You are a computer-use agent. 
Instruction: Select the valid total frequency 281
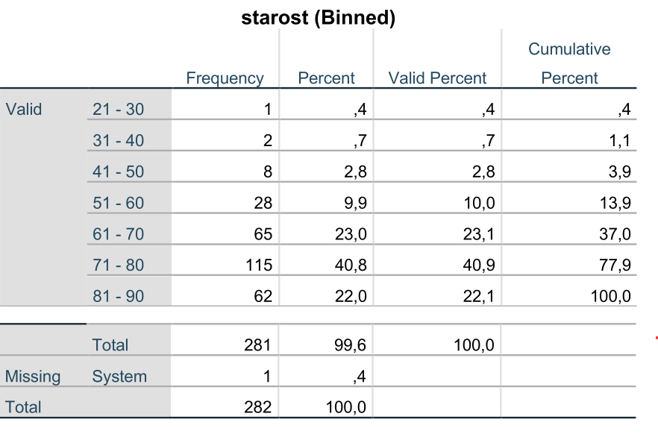click(257, 345)
